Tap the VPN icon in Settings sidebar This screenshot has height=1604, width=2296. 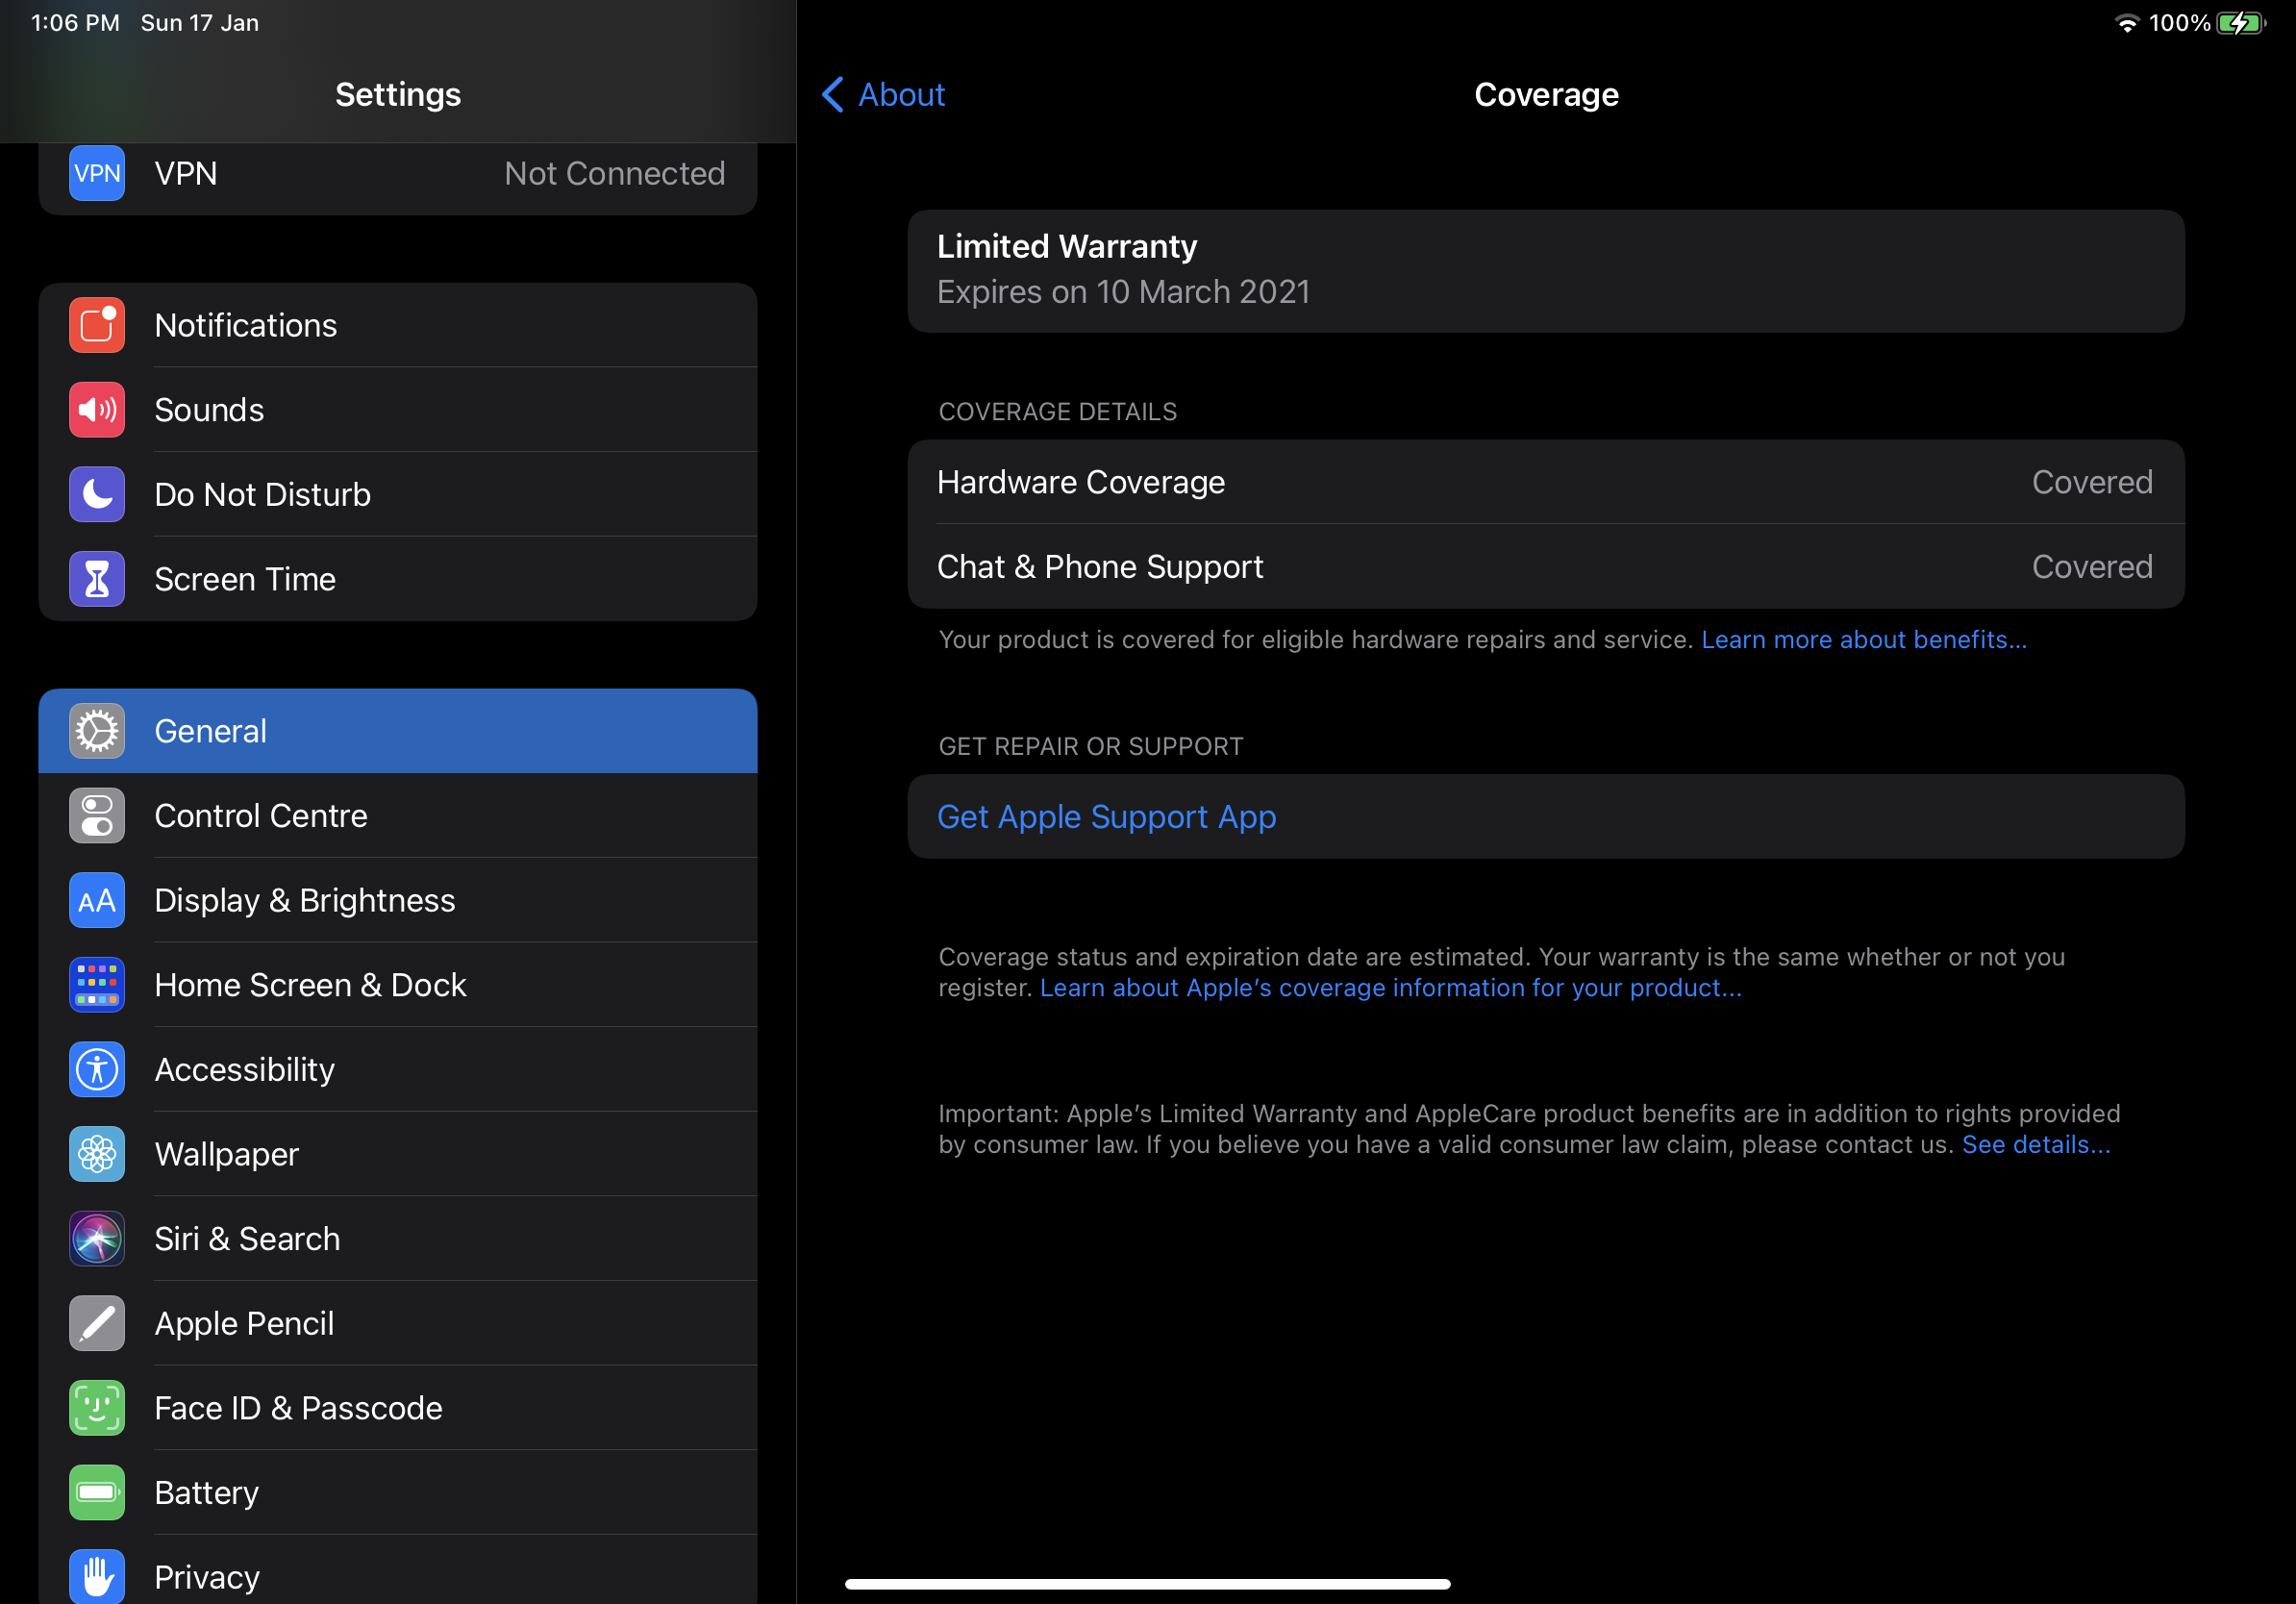pos(97,173)
